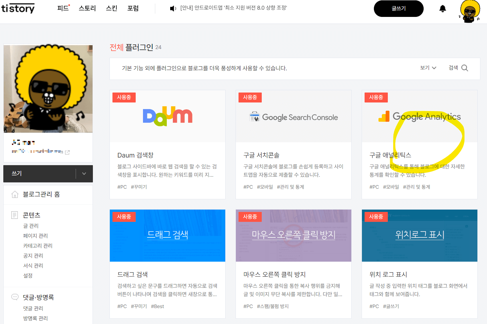Open the 위치 로그 표시 plugin title
487x324 pixels.
(388, 275)
